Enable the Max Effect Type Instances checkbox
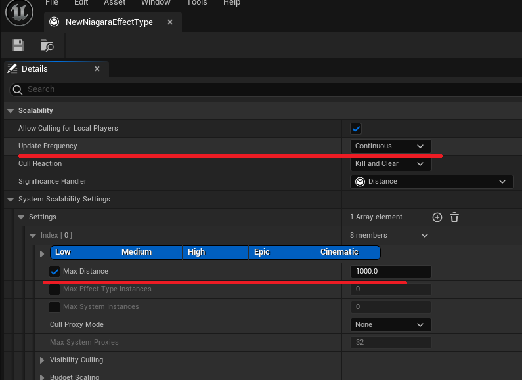522x380 pixels. [54, 289]
